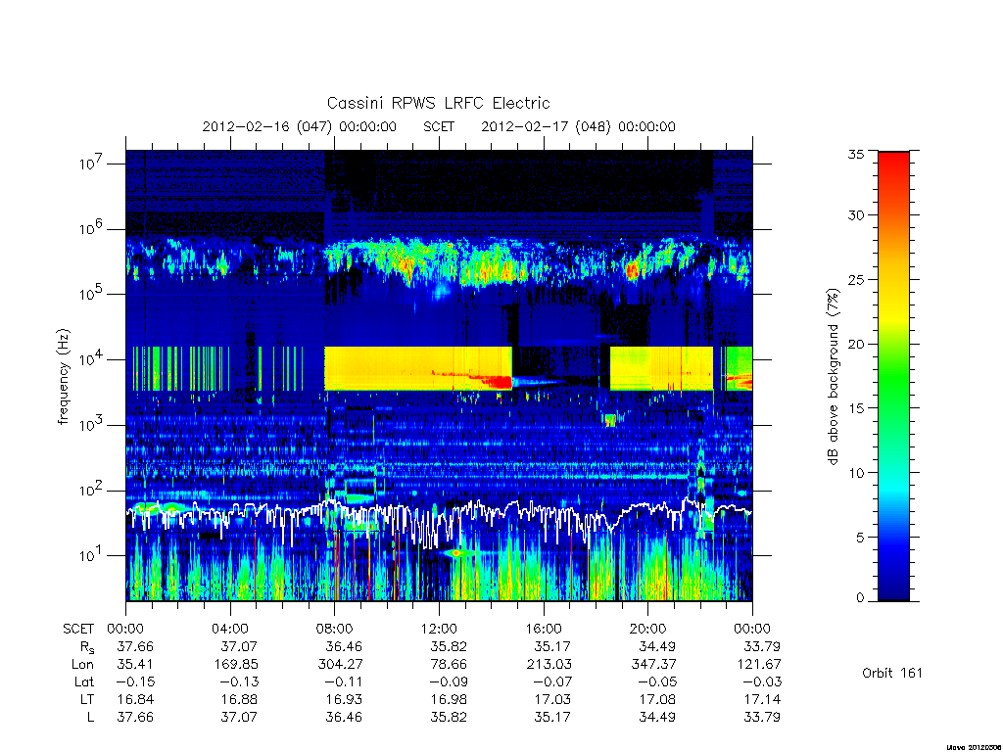Click the L value 33.79
Viewport: 1003px width, 752px height.
coord(761,718)
